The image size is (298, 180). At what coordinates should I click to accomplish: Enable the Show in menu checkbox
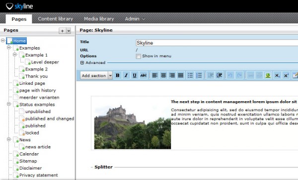[x=139, y=56]
